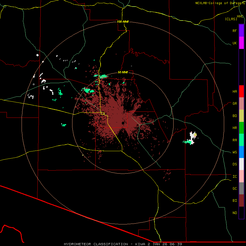Click the BI brown legend swatch
The image size is (246, 246).
(241, 201)
